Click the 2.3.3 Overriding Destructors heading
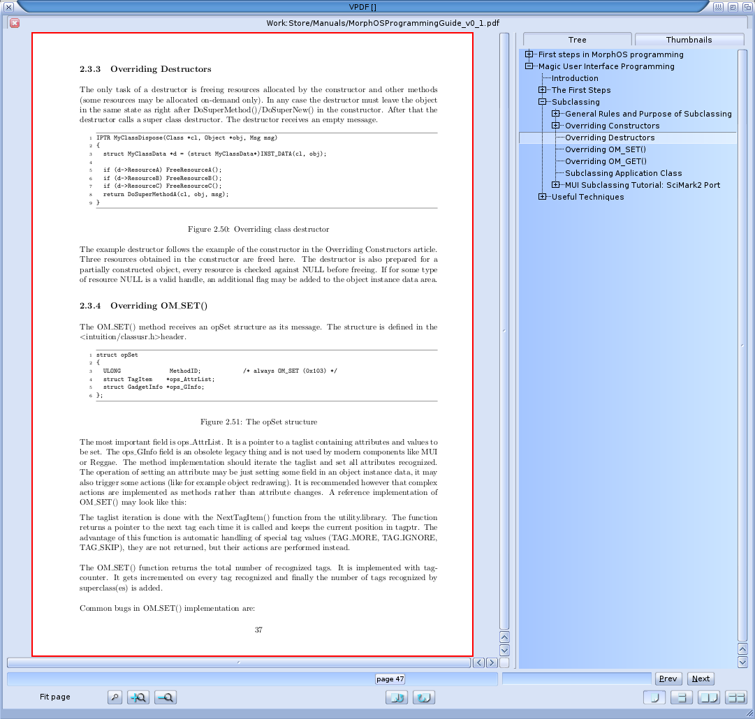The image size is (755, 719). (x=145, y=69)
